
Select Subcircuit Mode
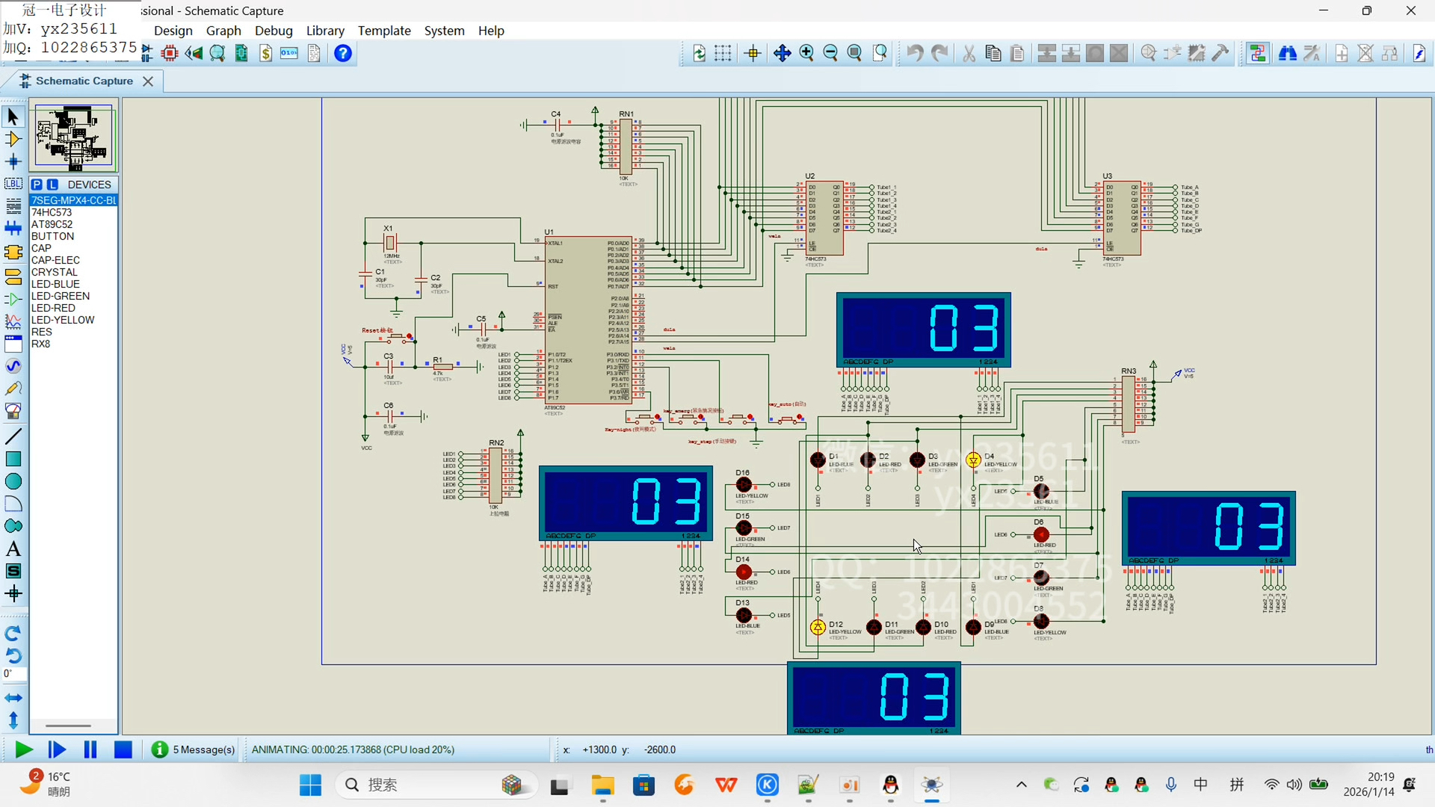[13, 252]
